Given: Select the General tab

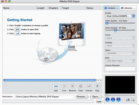Looking at the screenshot, I should (112, 8).
